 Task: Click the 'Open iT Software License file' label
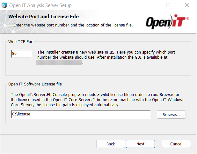click(x=35, y=84)
